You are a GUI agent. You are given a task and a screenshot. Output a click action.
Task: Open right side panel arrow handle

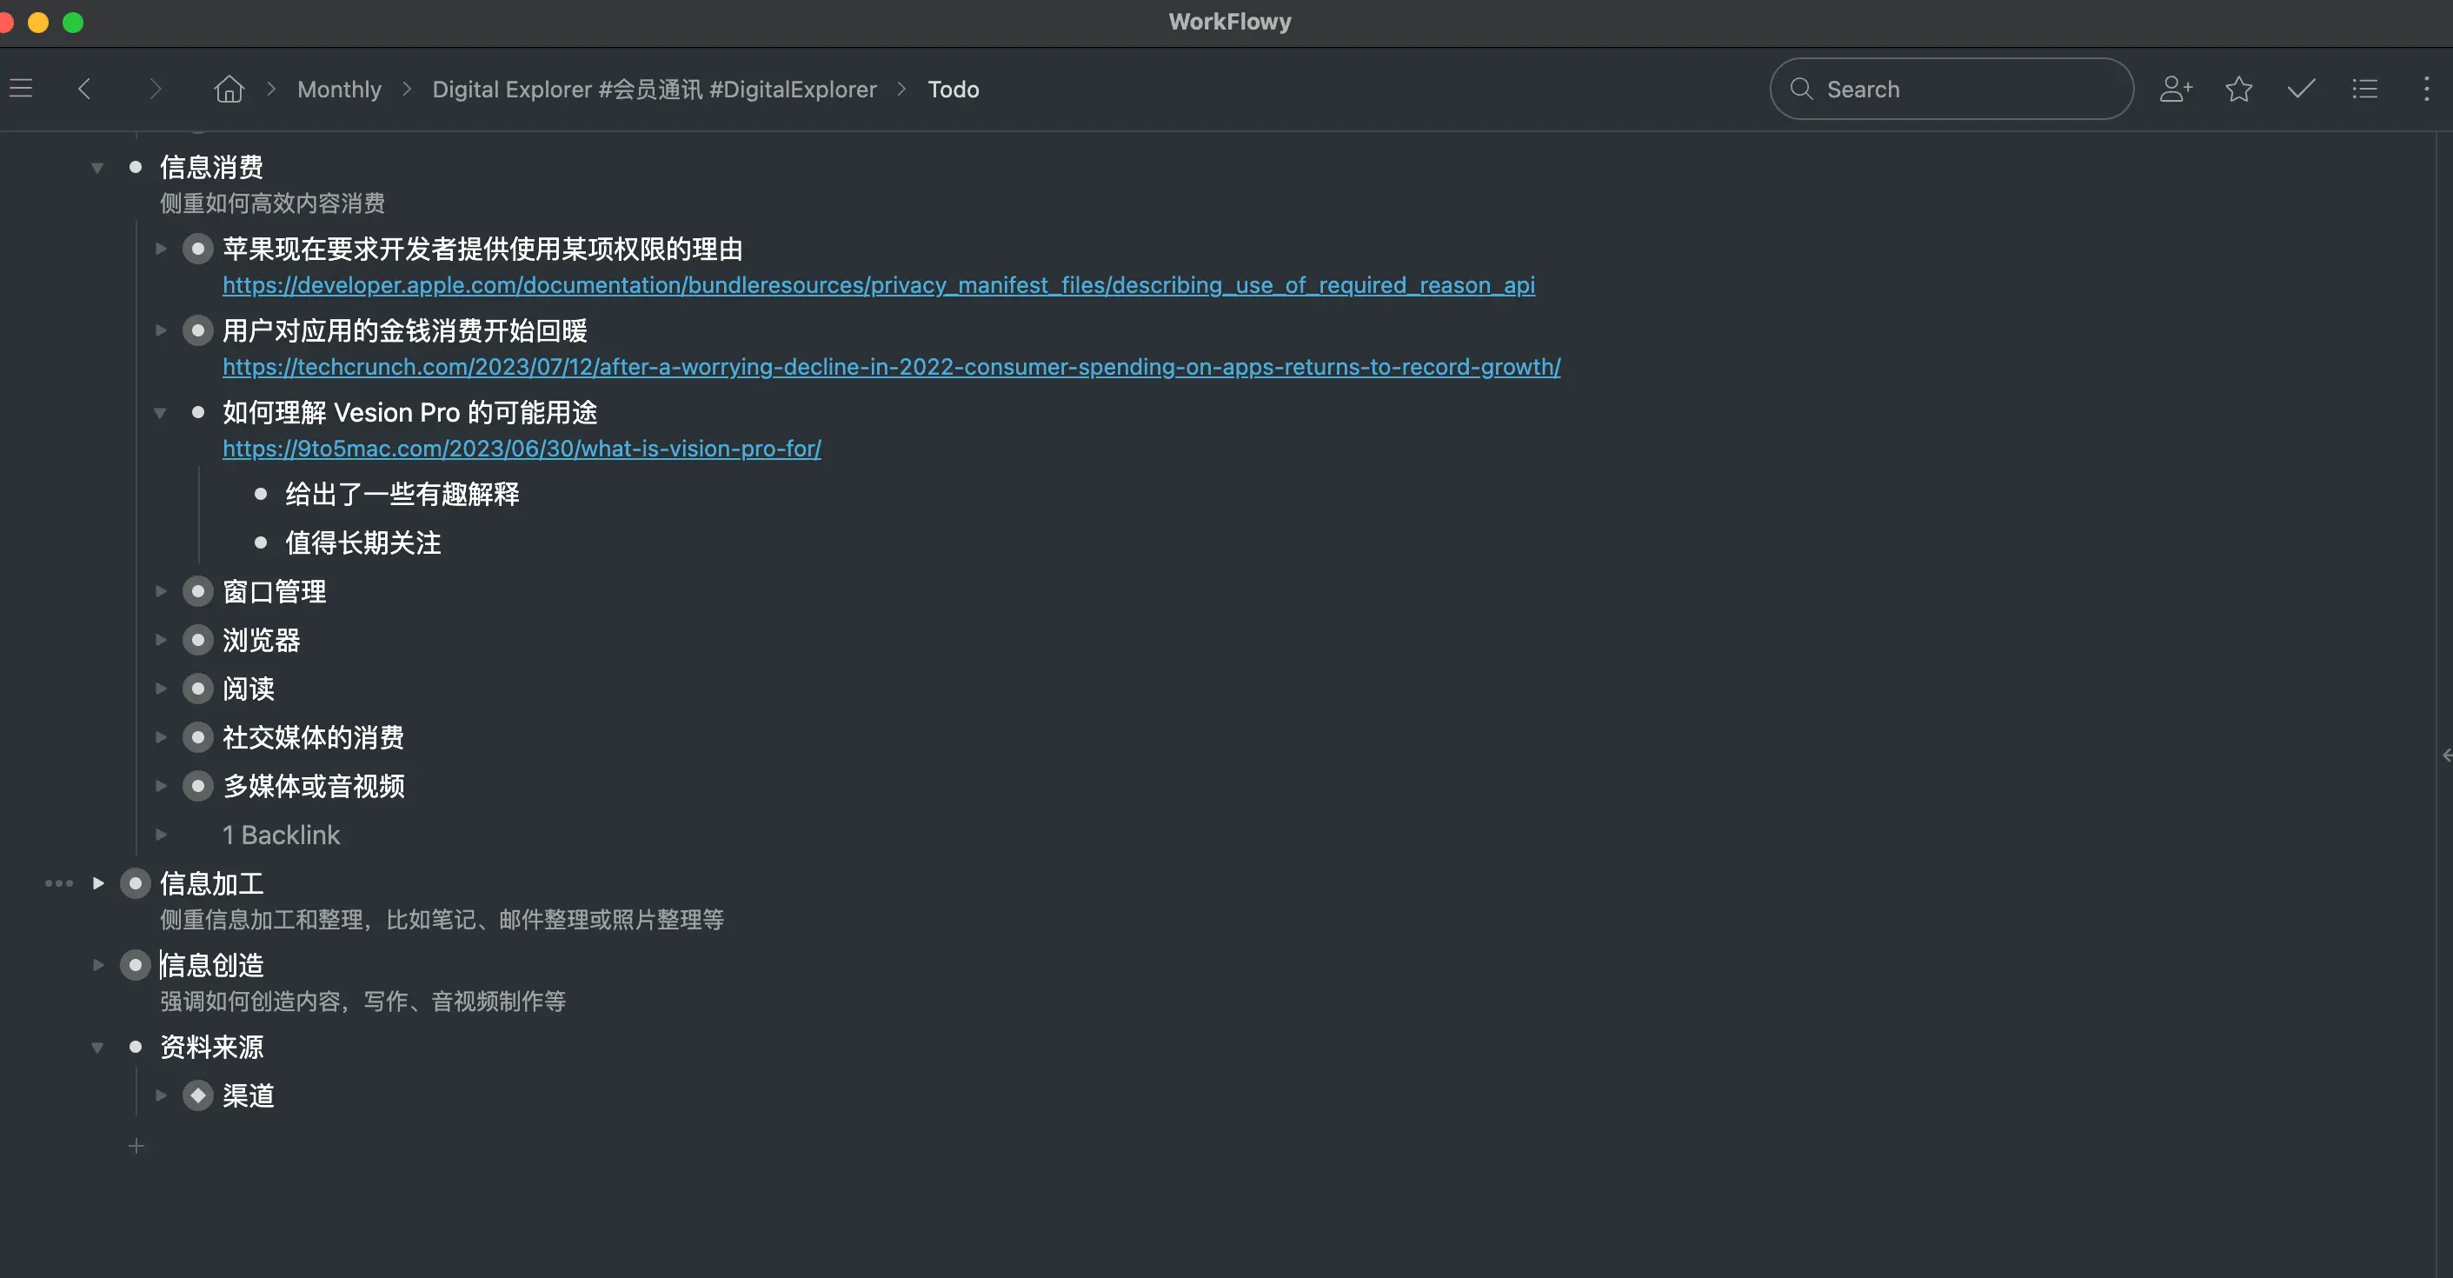pos(2446,755)
